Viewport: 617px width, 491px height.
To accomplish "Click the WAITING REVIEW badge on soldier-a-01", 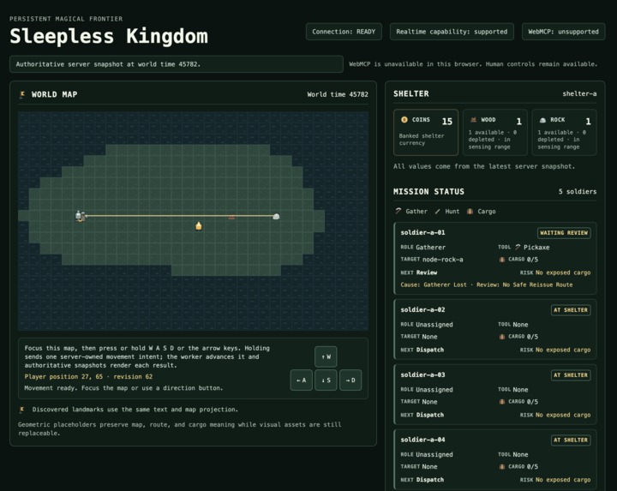I will click(564, 233).
